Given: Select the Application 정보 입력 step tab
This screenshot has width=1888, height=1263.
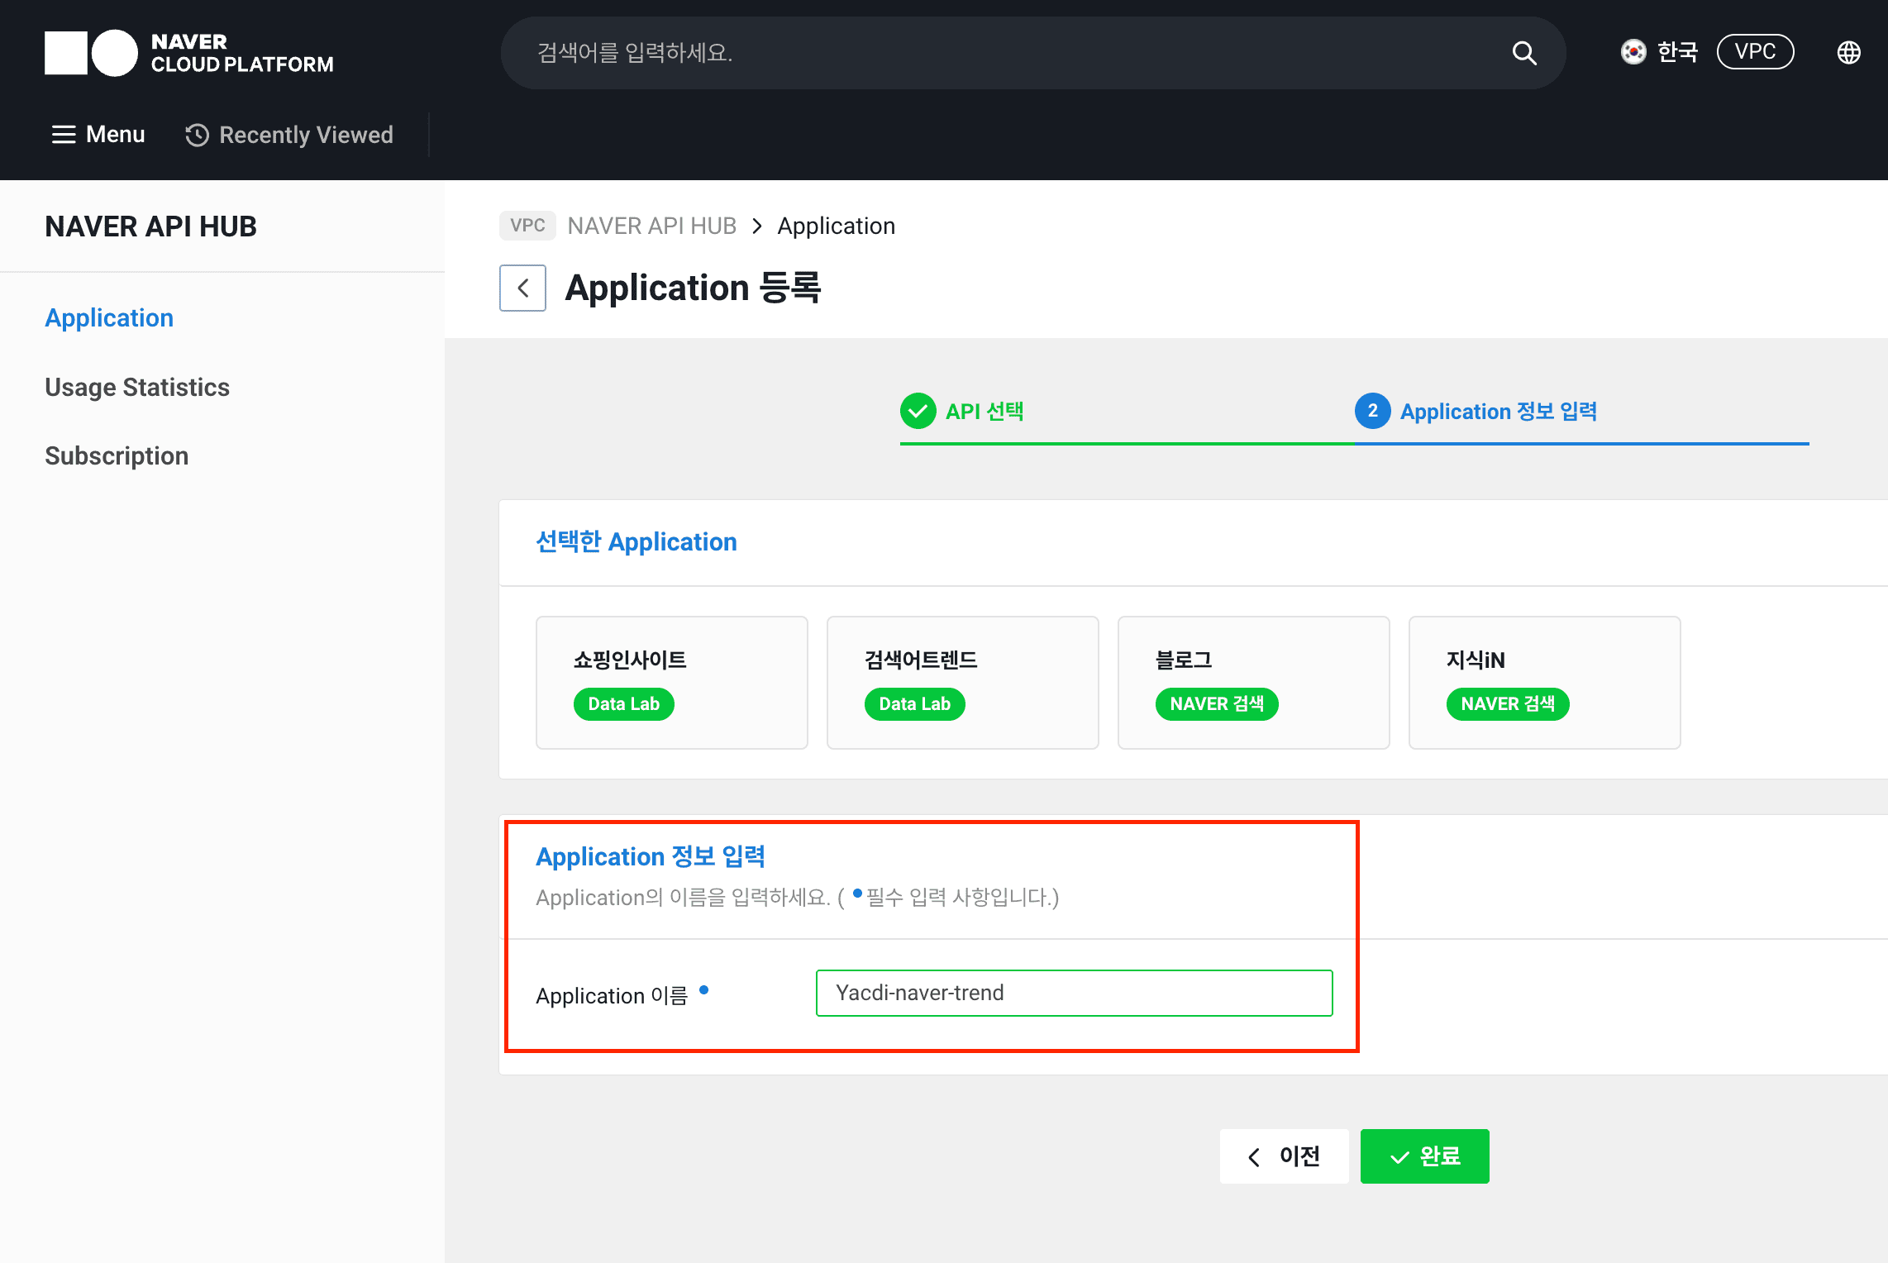Looking at the screenshot, I should click(1582, 417).
